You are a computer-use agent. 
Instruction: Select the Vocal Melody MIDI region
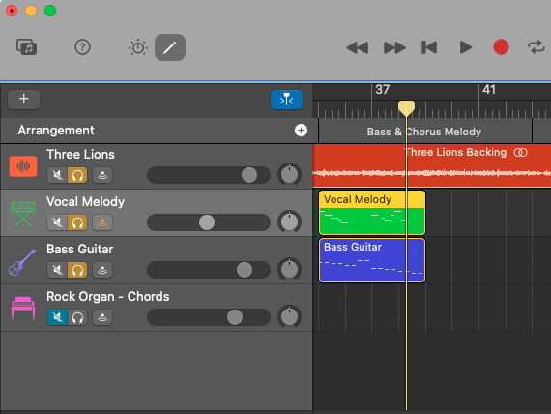(372, 213)
